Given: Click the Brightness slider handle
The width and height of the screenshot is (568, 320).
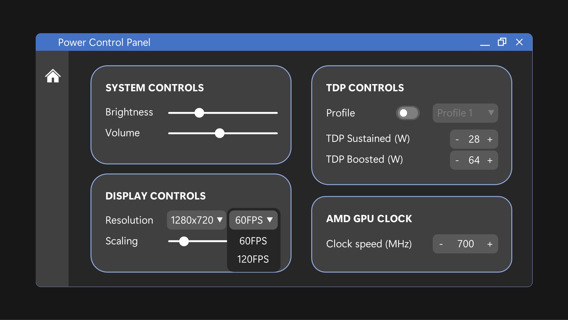Looking at the screenshot, I should (199, 113).
